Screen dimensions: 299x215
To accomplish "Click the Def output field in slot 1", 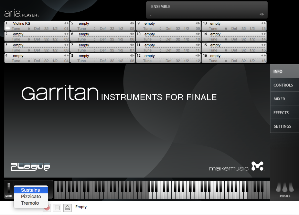I will [x=37, y=29].
